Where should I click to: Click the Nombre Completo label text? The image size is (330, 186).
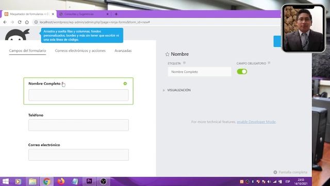(44, 84)
